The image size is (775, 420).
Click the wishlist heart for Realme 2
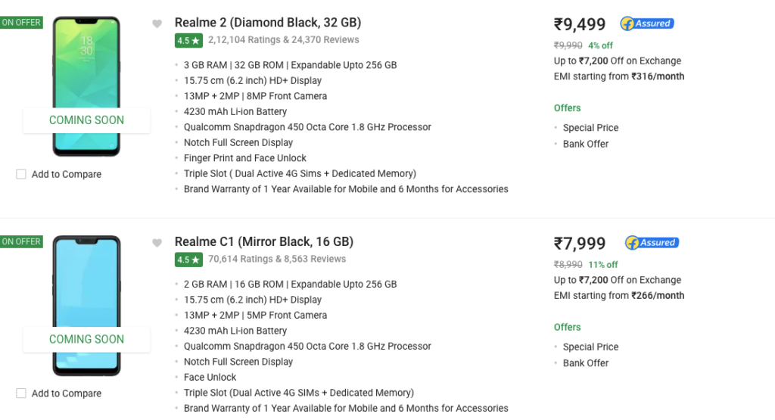[157, 23]
